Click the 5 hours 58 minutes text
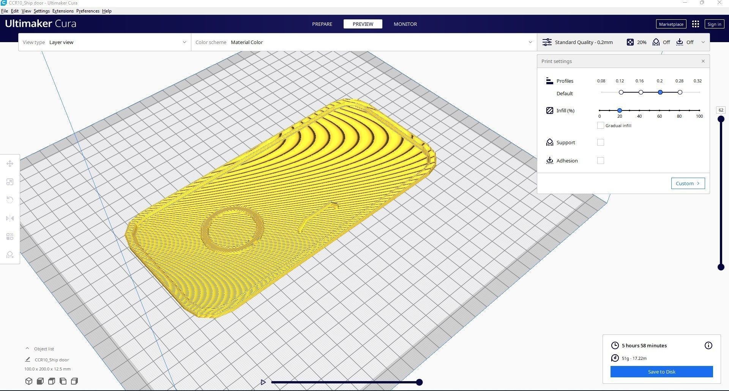This screenshot has height=391, width=729. pyautogui.click(x=644, y=345)
